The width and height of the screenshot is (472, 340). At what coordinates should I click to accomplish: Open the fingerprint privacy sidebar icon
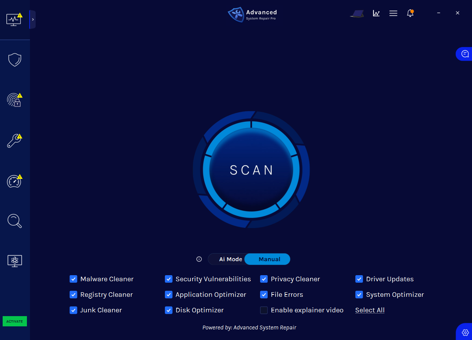tap(14, 100)
